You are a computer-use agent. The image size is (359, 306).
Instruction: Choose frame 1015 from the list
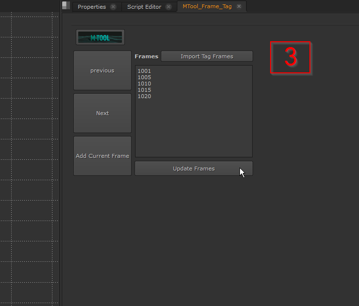pos(144,90)
